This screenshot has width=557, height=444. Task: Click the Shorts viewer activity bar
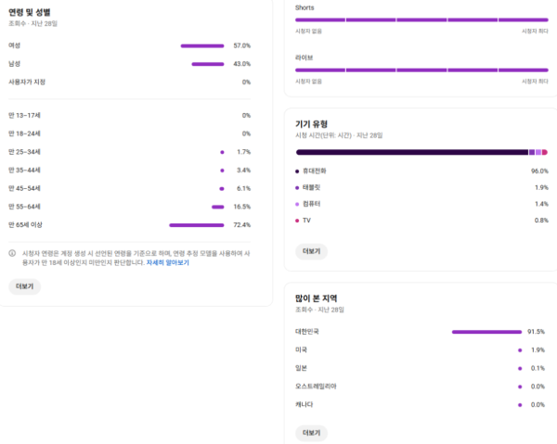coord(421,19)
